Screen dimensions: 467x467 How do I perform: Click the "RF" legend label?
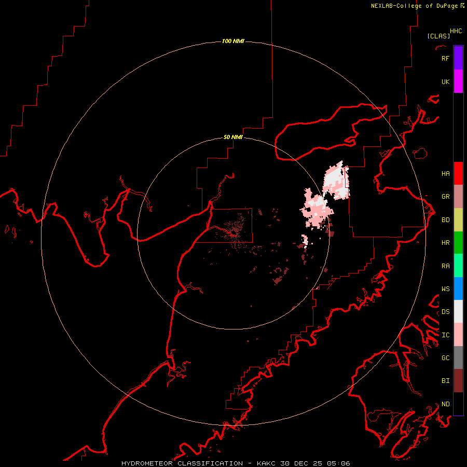click(x=446, y=58)
